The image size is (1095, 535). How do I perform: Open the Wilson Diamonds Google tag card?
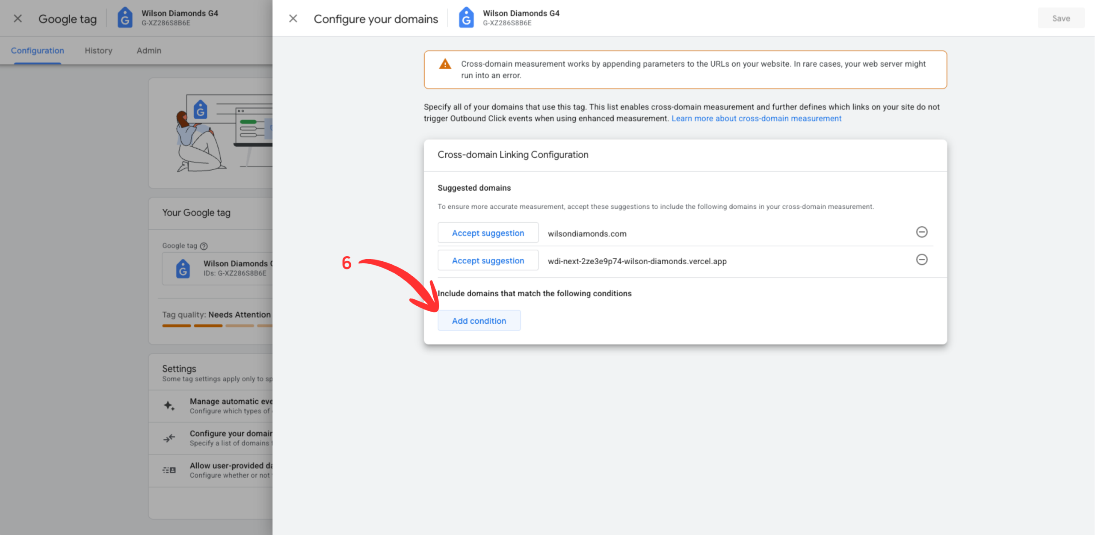[217, 269]
